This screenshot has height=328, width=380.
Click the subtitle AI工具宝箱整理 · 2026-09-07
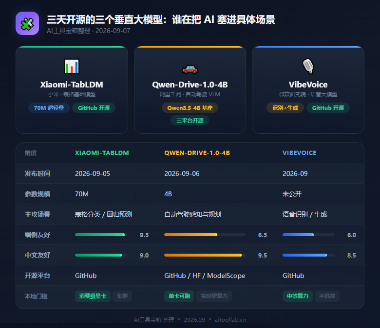pyautogui.click(x=89, y=31)
